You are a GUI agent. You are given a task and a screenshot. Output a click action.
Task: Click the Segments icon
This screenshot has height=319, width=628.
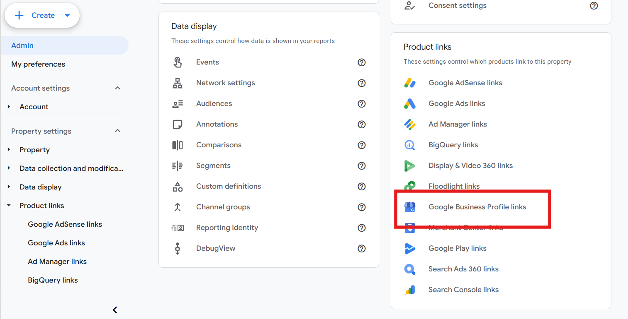click(178, 165)
